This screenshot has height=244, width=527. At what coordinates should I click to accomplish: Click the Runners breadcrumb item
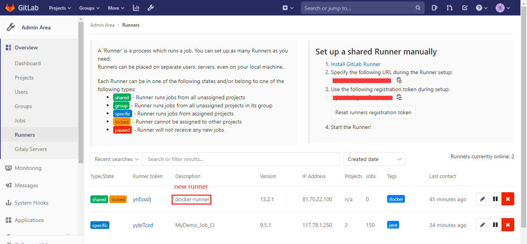click(x=131, y=25)
